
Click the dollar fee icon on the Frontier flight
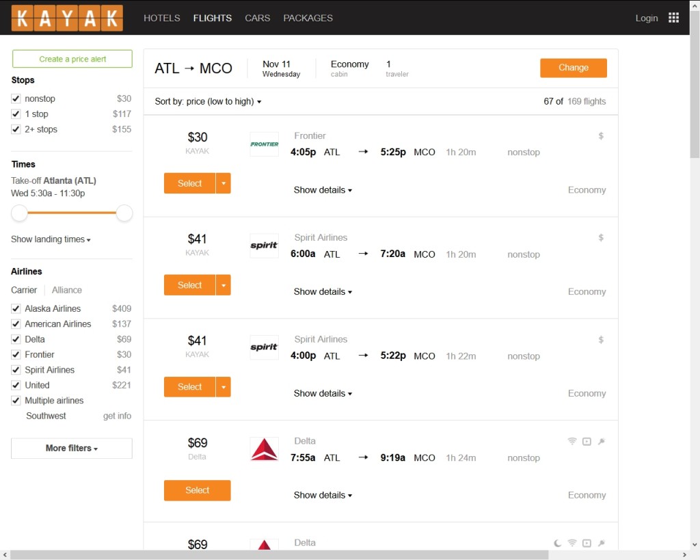coord(601,136)
